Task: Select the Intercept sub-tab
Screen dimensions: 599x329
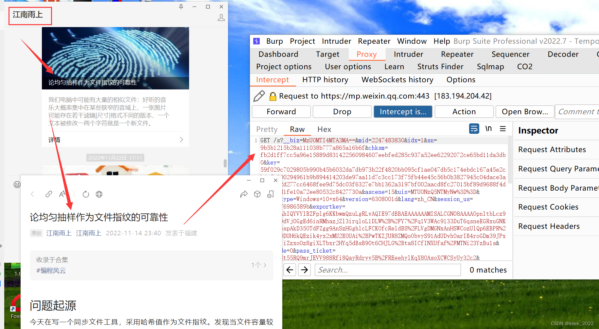Action: (x=273, y=80)
